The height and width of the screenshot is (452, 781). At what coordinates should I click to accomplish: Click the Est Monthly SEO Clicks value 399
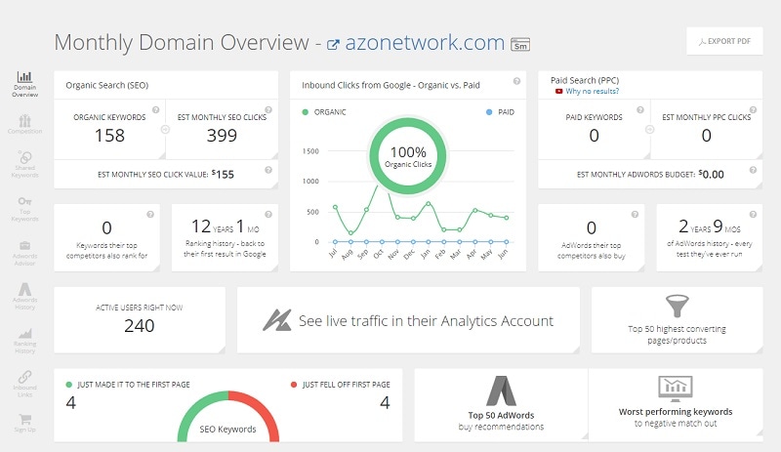pyautogui.click(x=222, y=136)
